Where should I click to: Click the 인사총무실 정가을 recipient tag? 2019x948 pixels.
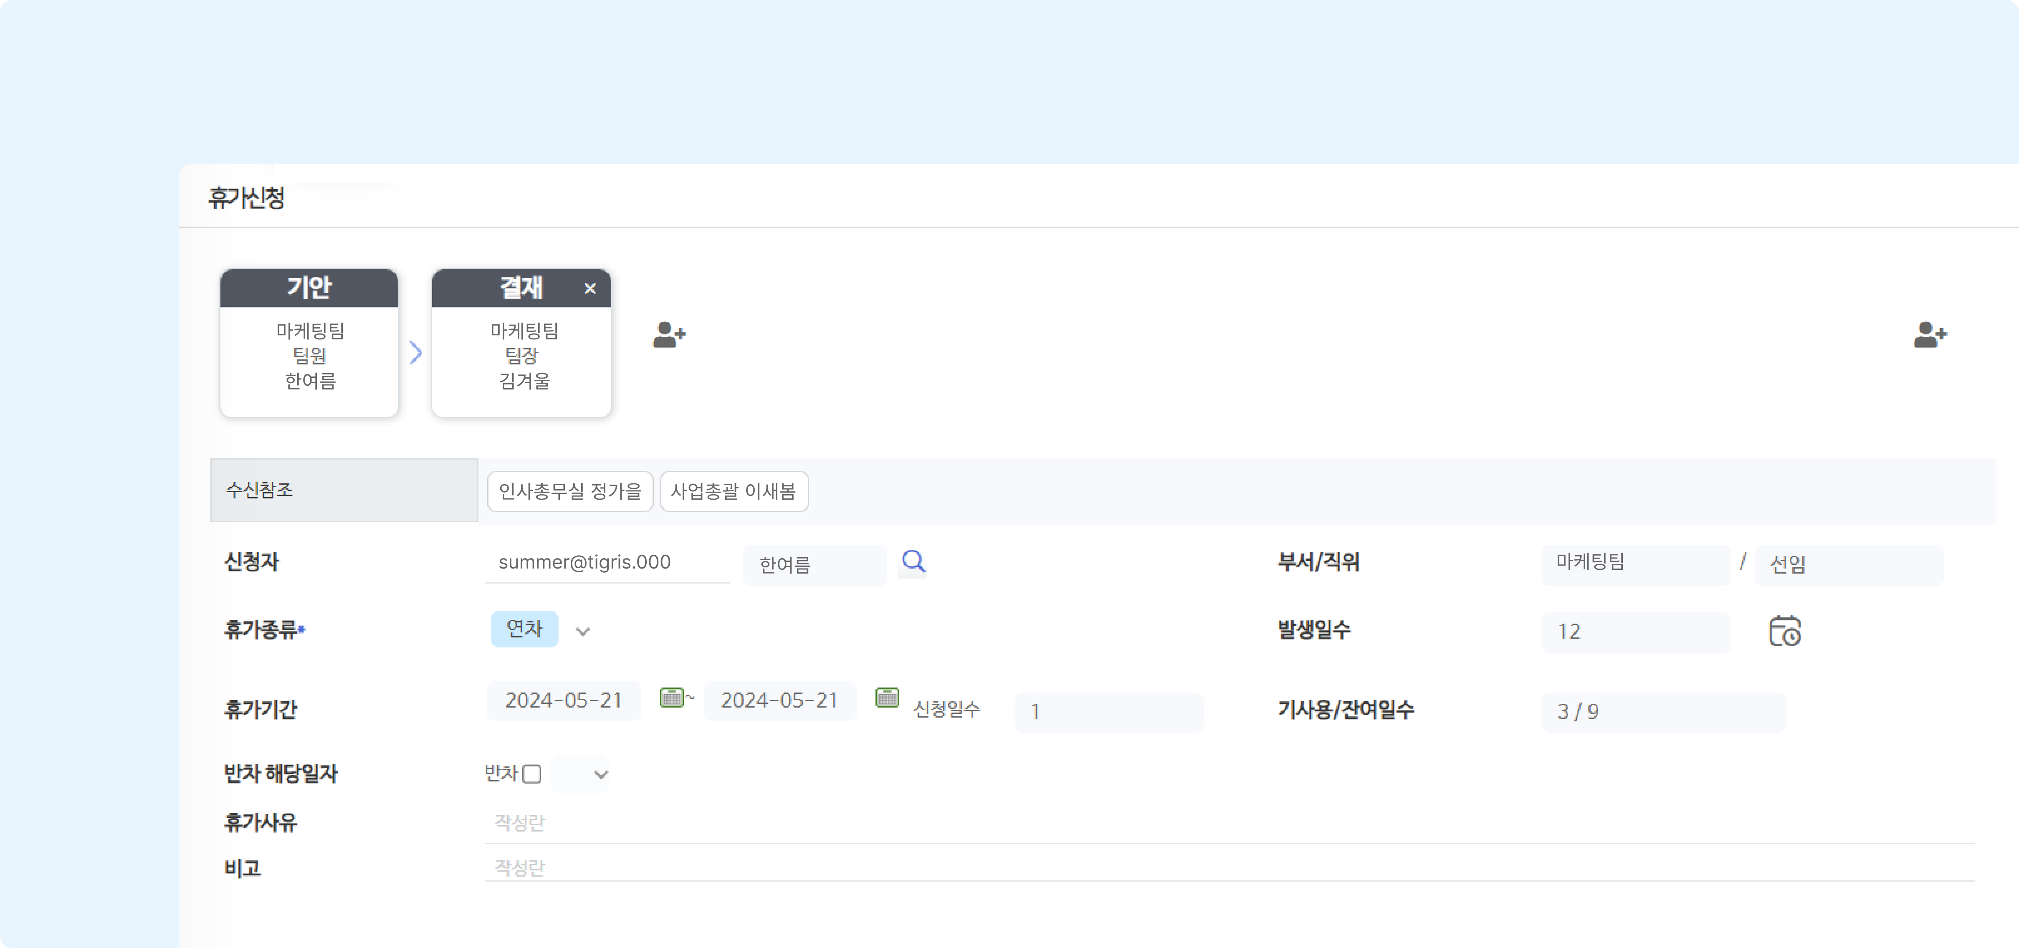tap(570, 491)
